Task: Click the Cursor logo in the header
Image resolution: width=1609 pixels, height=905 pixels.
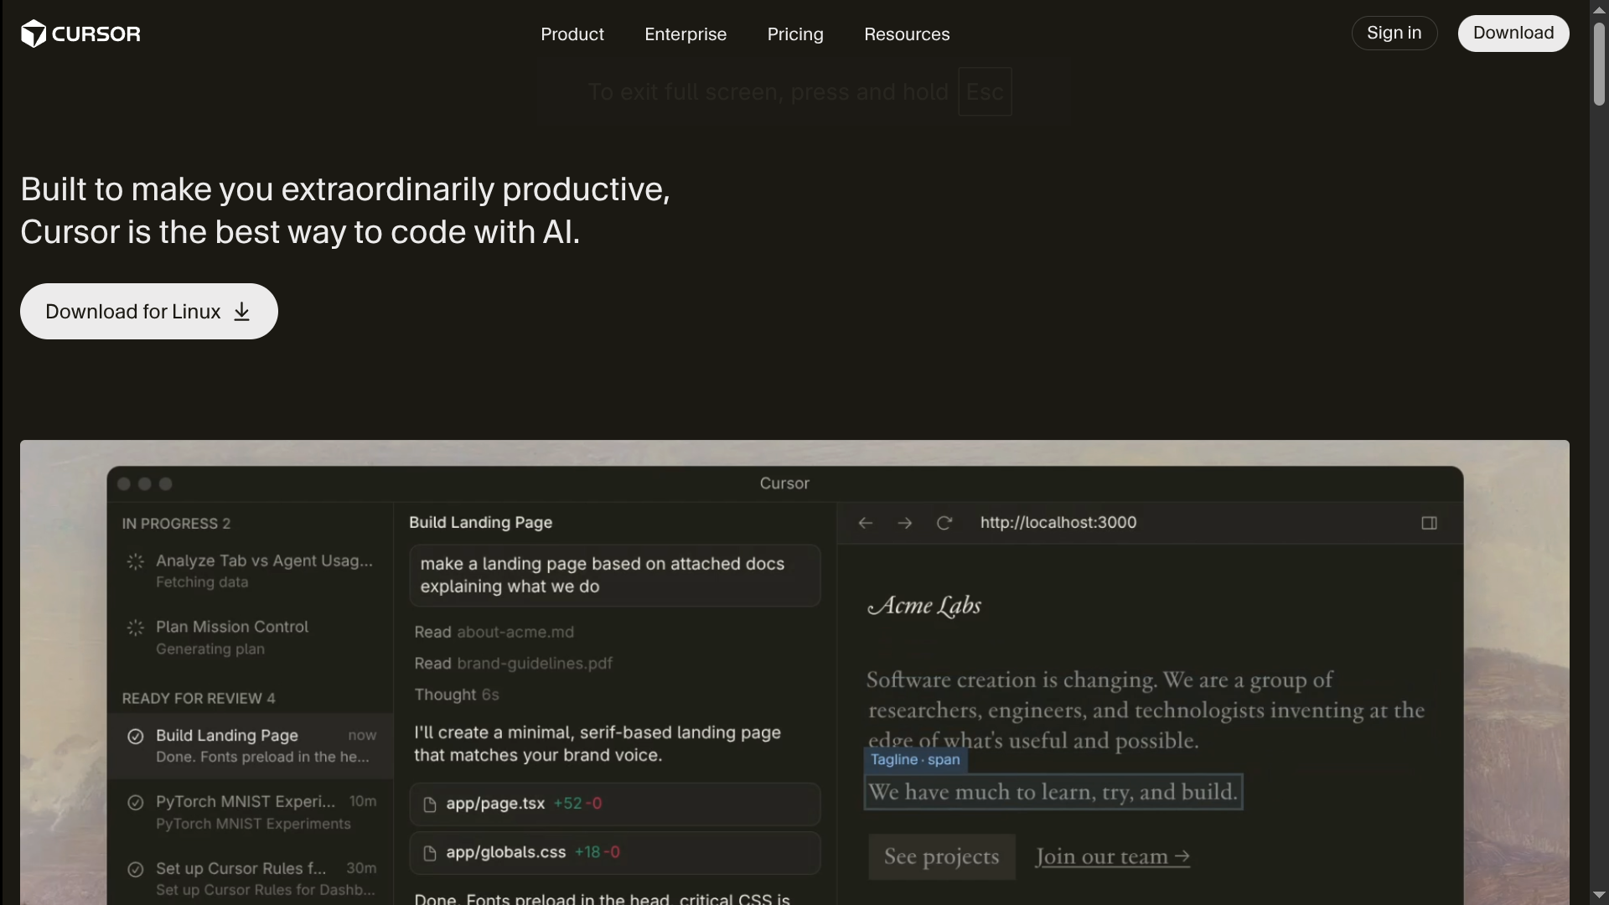Action: coord(80,34)
